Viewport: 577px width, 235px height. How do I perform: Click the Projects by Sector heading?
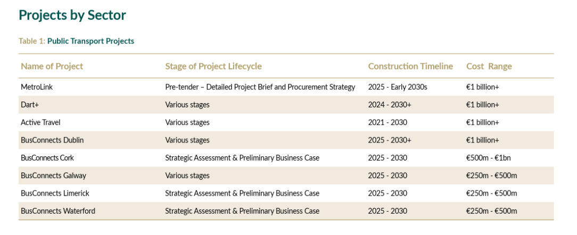point(72,15)
